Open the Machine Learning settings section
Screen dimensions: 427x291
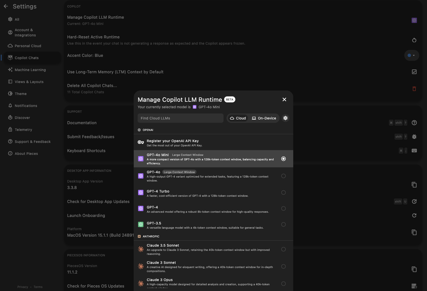pos(30,70)
